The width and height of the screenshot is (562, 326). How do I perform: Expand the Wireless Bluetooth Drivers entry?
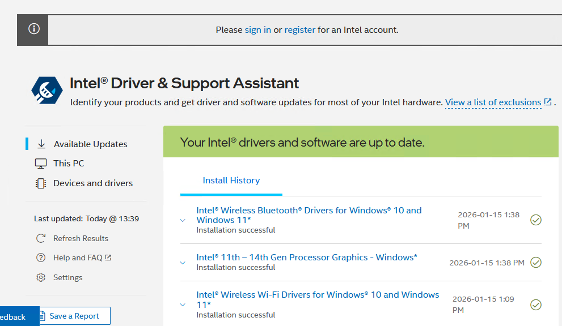point(183,221)
